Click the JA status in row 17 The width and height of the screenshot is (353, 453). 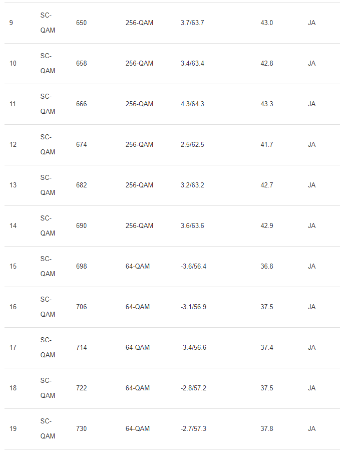311,348
